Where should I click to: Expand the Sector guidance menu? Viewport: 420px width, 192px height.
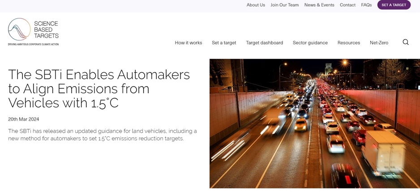[x=310, y=43]
